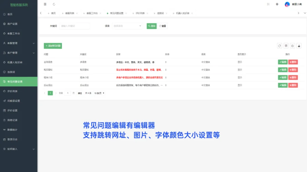Open the column filter grid icon
The height and width of the screenshot is (172, 307).
click(286, 46)
